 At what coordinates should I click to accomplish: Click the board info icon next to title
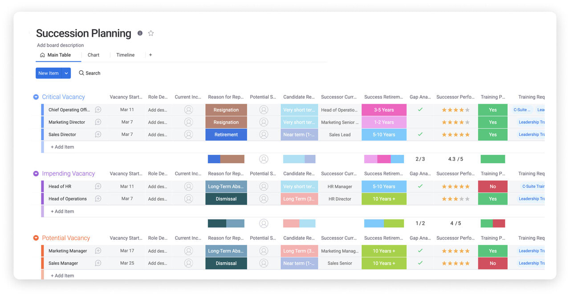pos(140,33)
